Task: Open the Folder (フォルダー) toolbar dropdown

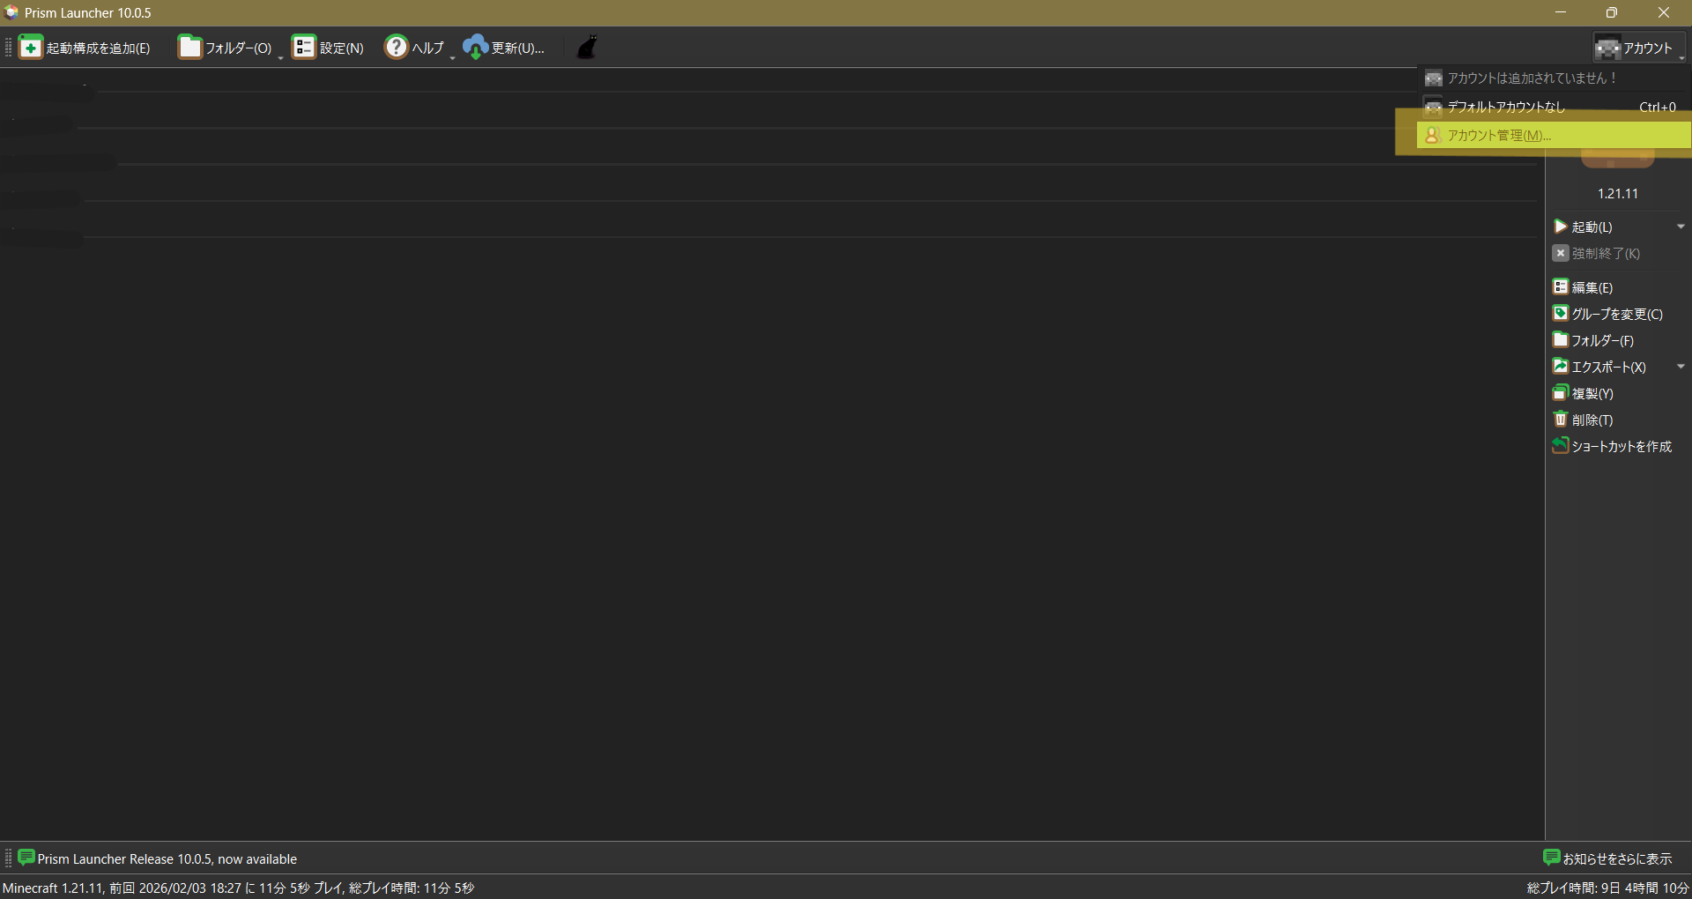Action: click(227, 48)
